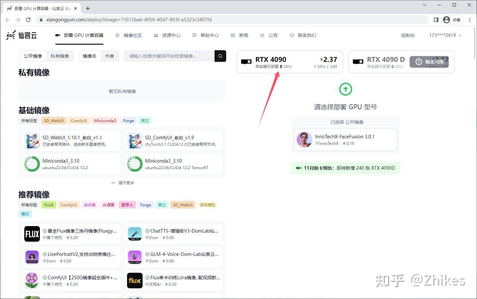The image size is (477, 299).
Task: Open ChatTTS-增强版V3 card title
Action: coord(184,231)
